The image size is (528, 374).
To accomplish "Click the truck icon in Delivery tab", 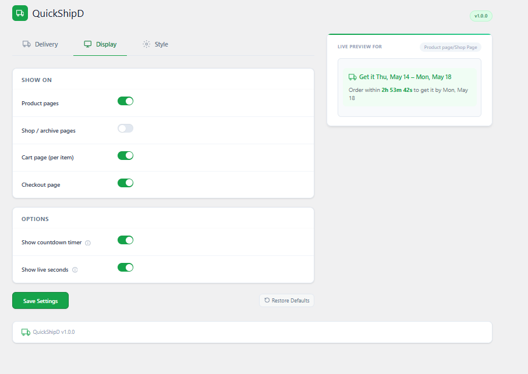I will [27, 44].
